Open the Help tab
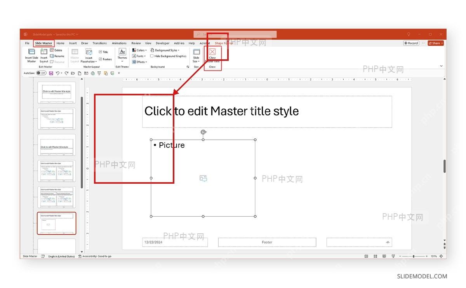This screenshot has width=466, height=288. coord(192,43)
